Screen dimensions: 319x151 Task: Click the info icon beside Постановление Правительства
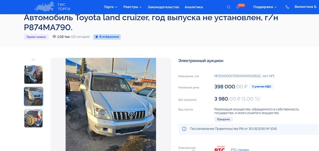point(184,129)
